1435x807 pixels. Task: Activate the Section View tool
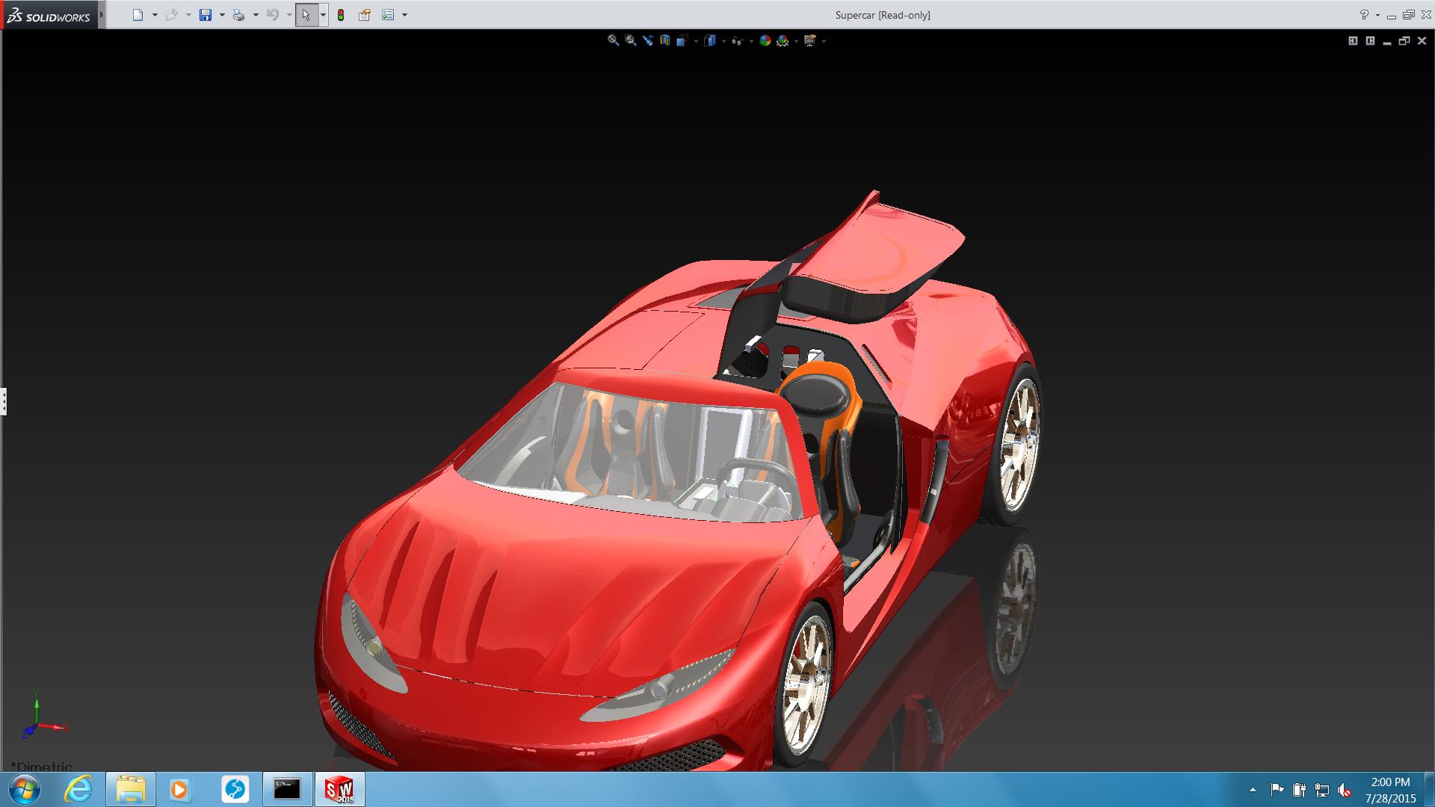(x=664, y=40)
